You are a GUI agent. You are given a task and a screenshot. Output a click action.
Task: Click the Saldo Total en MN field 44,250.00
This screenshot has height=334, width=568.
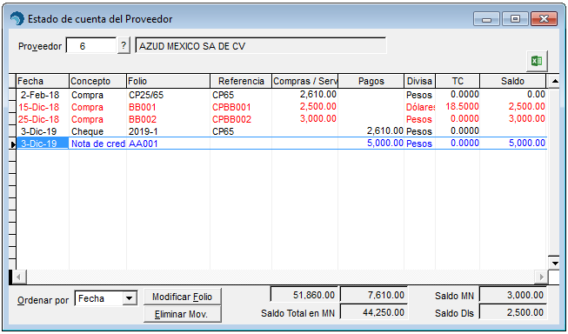click(374, 312)
